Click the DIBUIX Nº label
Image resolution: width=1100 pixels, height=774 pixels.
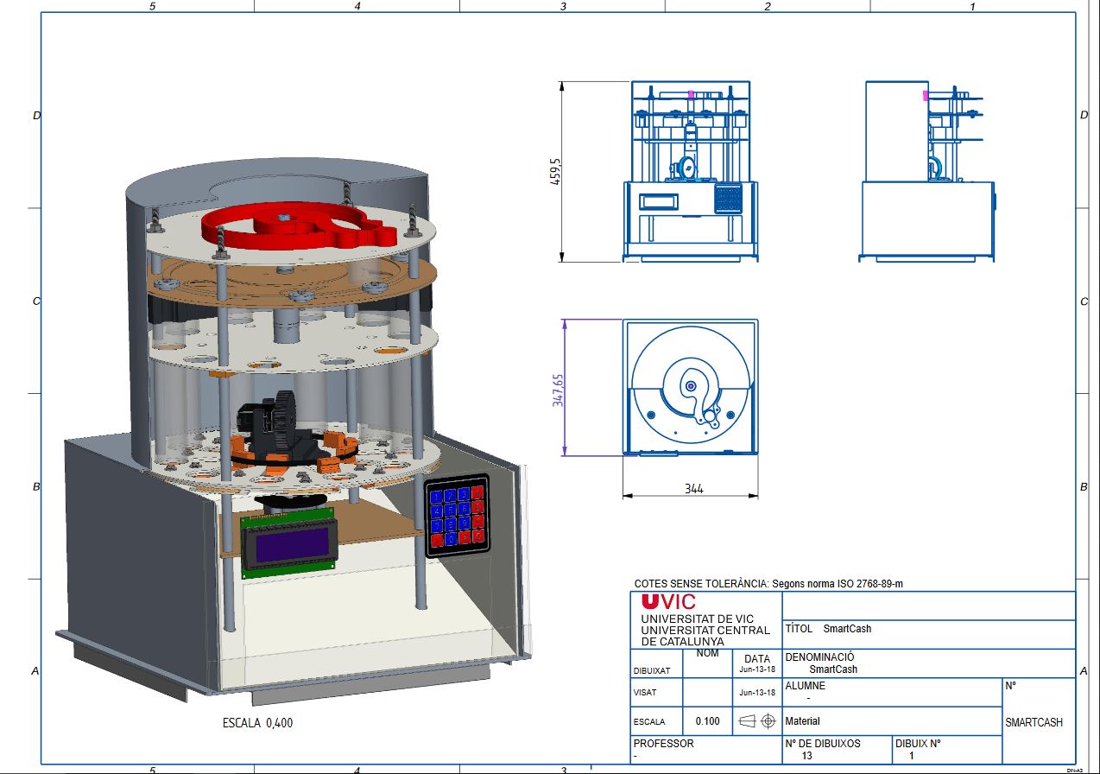(x=917, y=743)
